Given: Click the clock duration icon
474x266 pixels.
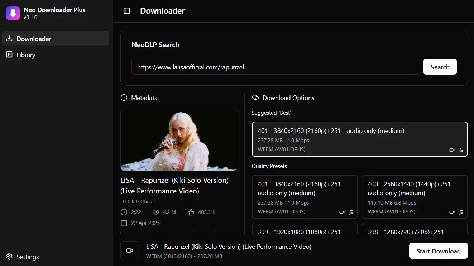Looking at the screenshot, I should 124,212.
